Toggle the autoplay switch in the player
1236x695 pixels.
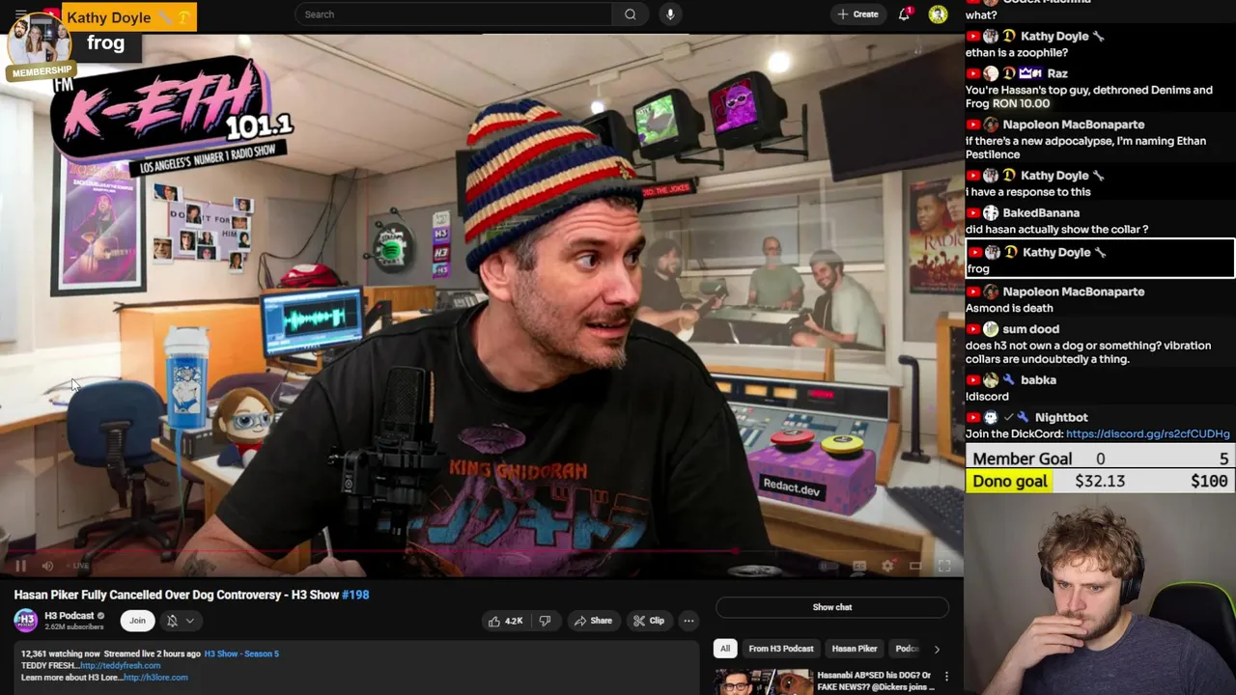click(828, 566)
